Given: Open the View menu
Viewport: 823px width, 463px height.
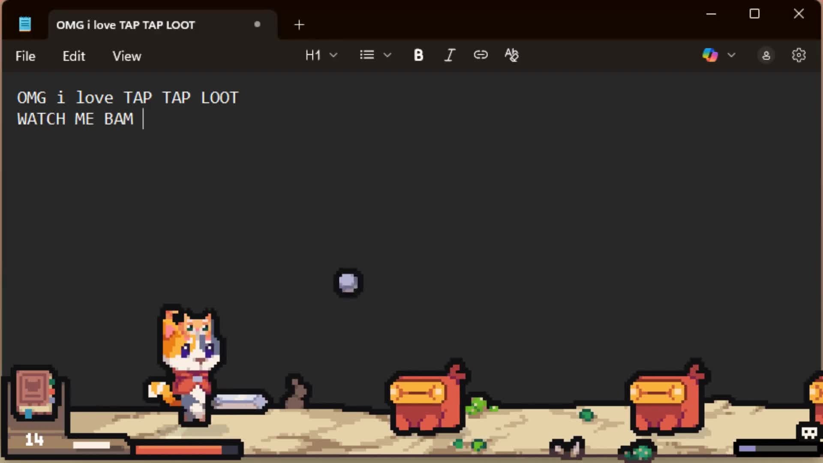Looking at the screenshot, I should (x=126, y=56).
